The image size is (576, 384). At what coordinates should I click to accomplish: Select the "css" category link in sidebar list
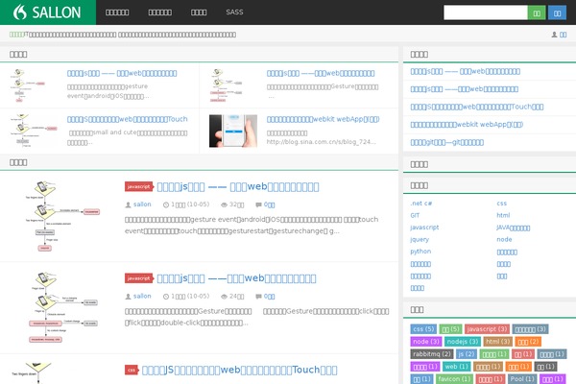click(501, 204)
